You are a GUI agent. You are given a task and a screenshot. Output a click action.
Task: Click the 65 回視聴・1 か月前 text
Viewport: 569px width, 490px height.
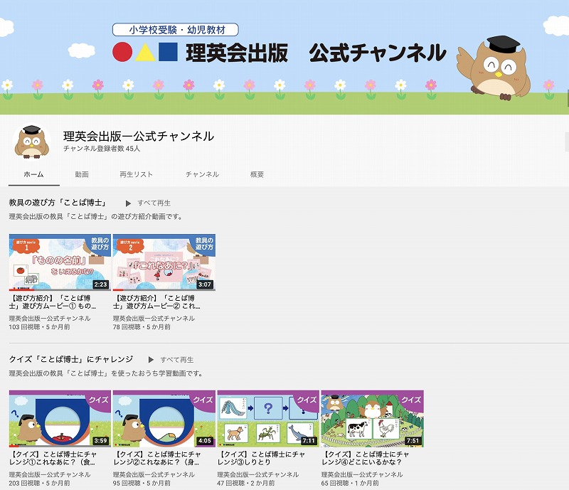click(x=350, y=483)
